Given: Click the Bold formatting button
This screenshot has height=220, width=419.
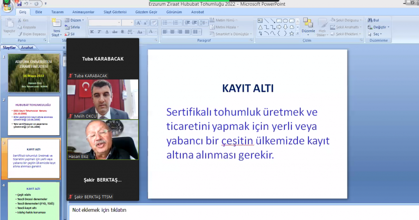Looking at the screenshot, I should point(92,32).
